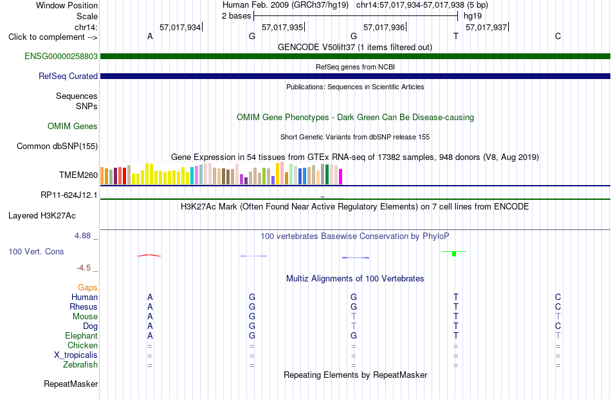Open the RP11-624J12.1 gene label
This screenshot has width=611, height=399.
coord(69,195)
